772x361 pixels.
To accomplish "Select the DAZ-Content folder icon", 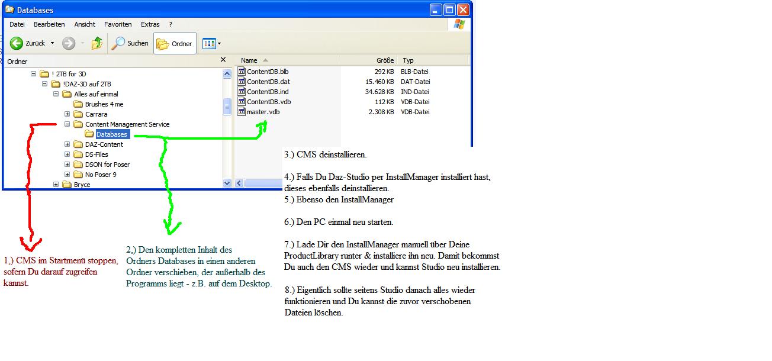I will [x=78, y=144].
